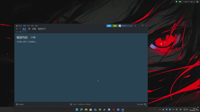Open WPS Office from taskbar
This screenshot has height=112, width=200.
point(114,110)
